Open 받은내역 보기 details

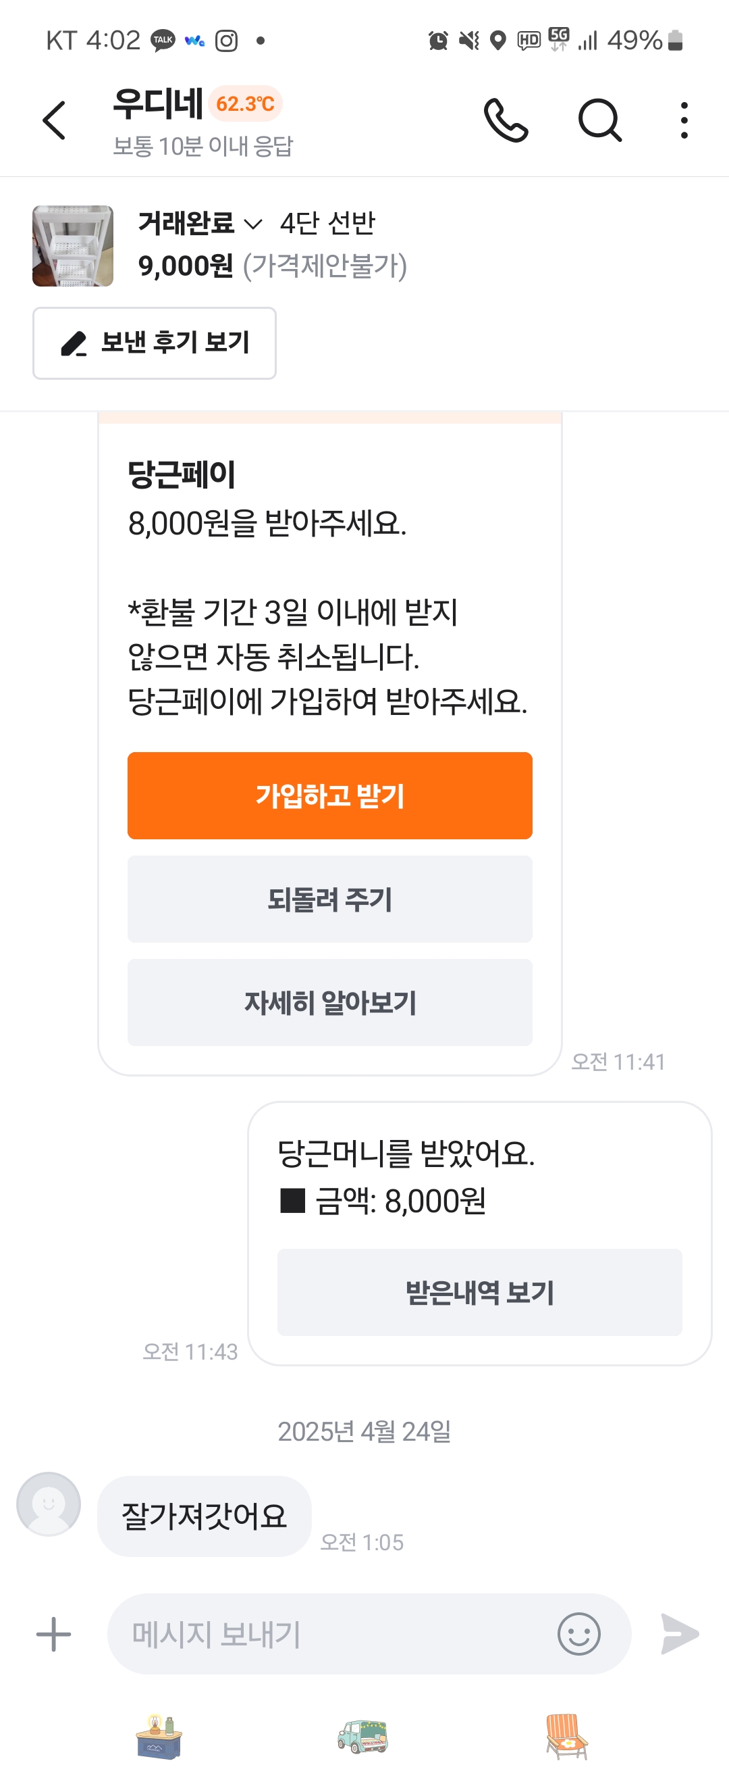479,1292
